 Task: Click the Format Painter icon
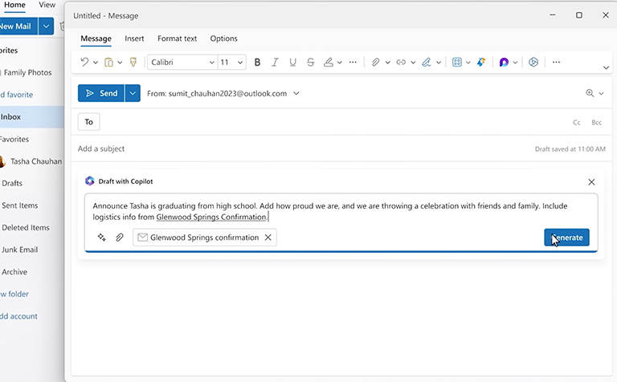133,62
